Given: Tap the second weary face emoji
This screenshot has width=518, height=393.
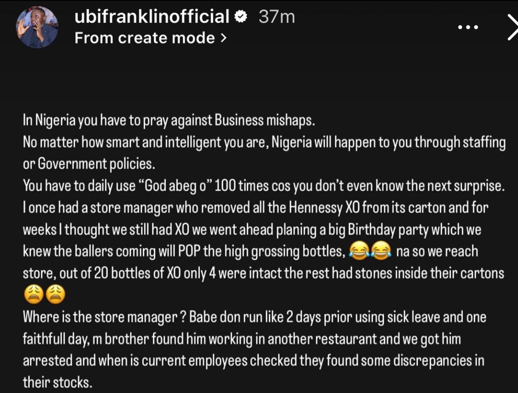Looking at the screenshot, I should pos(55,294).
